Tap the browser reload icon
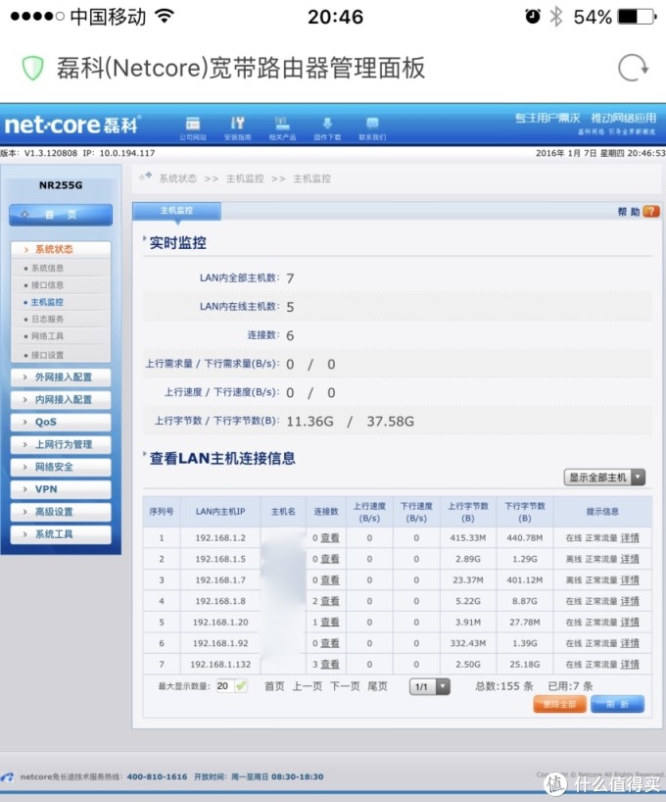The image size is (666, 802). point(633,68)
